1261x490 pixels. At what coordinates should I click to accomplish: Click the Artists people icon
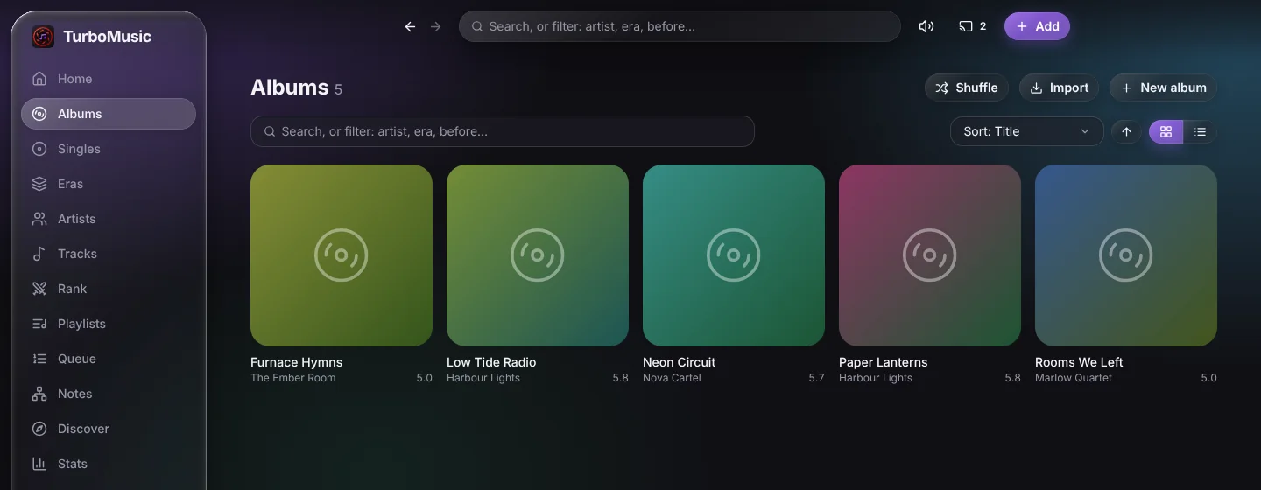[x=39, y=219]
